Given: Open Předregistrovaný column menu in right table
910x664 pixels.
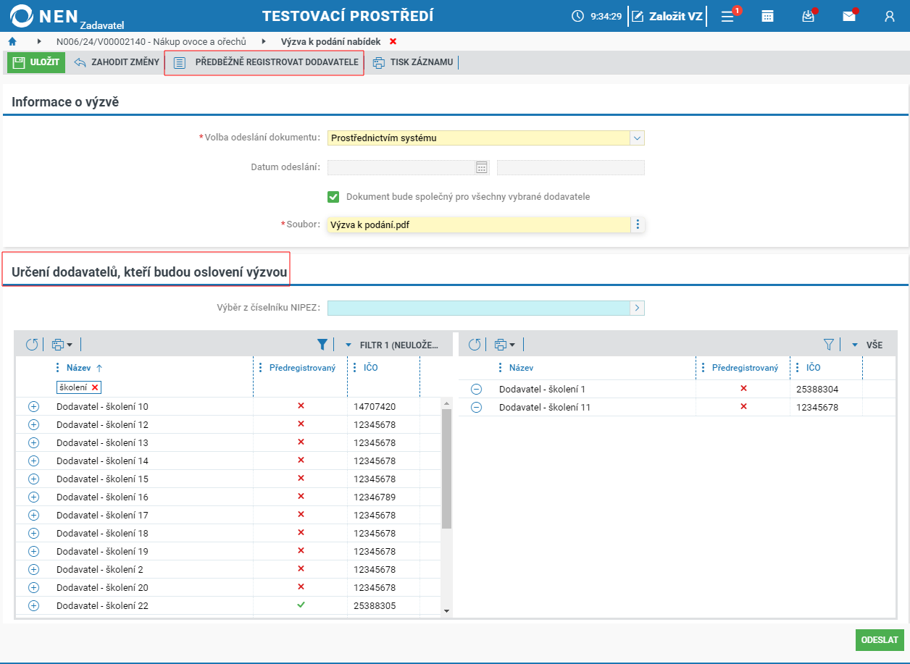Looking at the screenshot, I should pyautogui.click(x=704, y=368).
